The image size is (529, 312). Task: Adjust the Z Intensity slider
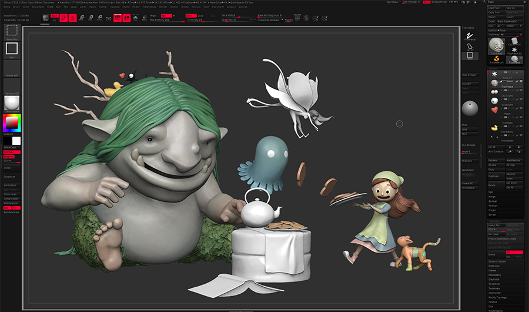pos(202,20)
